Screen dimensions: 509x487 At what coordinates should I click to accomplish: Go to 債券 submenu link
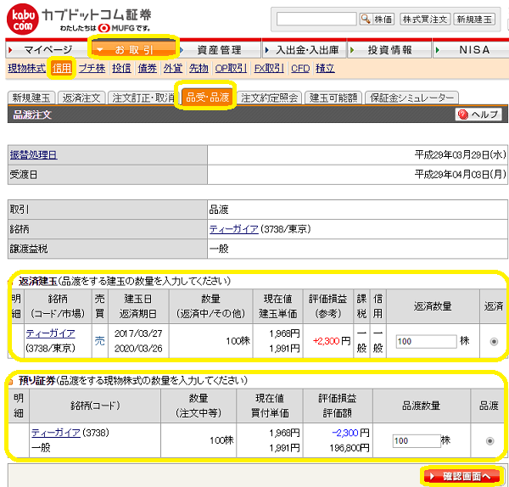pos(147,68)
